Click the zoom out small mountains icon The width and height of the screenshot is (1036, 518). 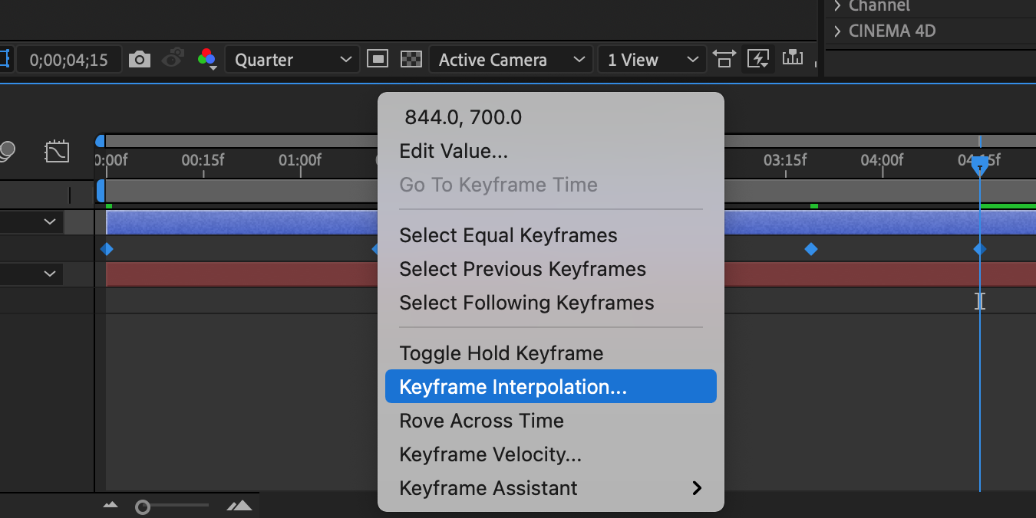point(111,505)
